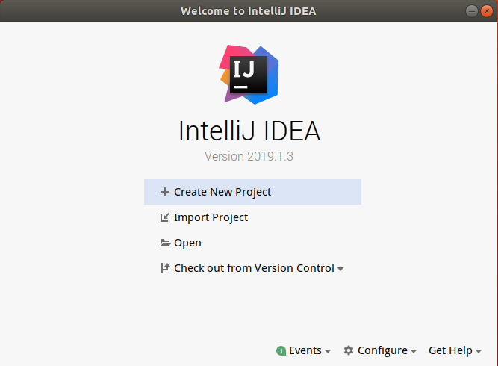Select the Create New Project text label
This screenshot has width=498, height=366.
tap(222, 192)
